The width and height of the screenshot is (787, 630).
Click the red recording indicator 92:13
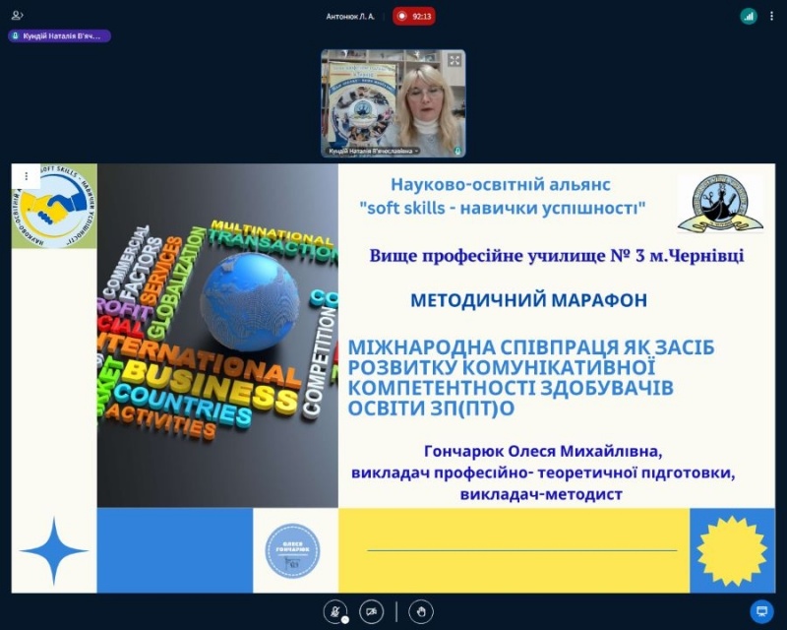414,16
